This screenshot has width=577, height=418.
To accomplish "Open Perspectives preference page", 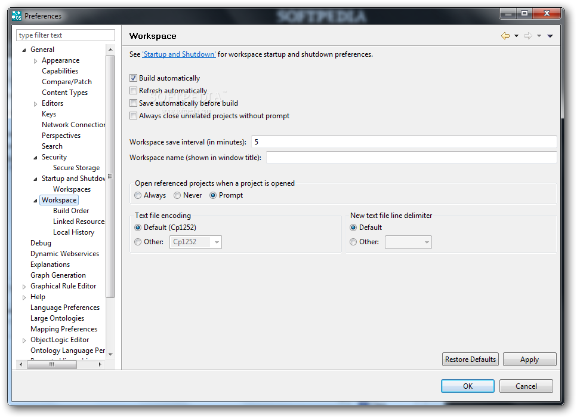I will pyautogui.click(x=61, y=136).
